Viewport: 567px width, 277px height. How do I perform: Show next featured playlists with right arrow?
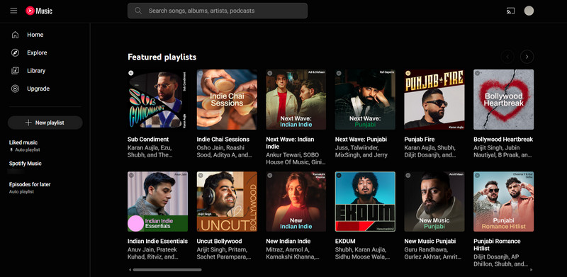(x=527, y=57)
